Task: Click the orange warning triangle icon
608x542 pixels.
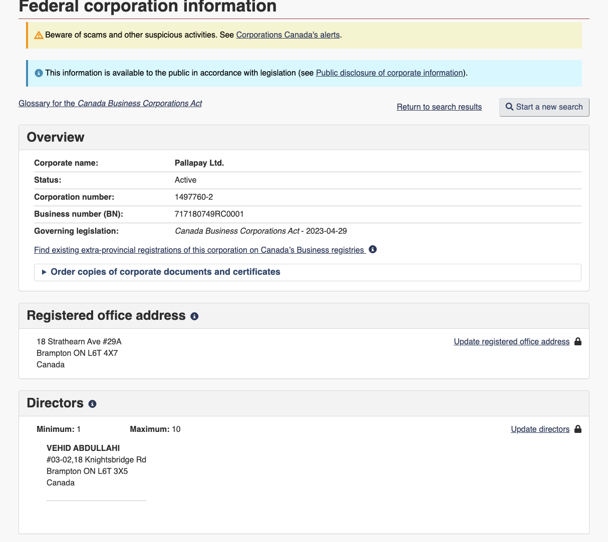Action: pos(39,35)
